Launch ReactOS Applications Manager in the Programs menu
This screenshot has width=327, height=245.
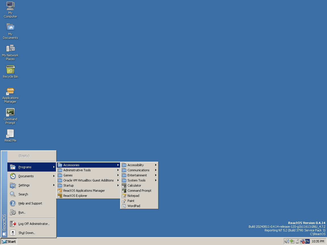tap(89, 191)
